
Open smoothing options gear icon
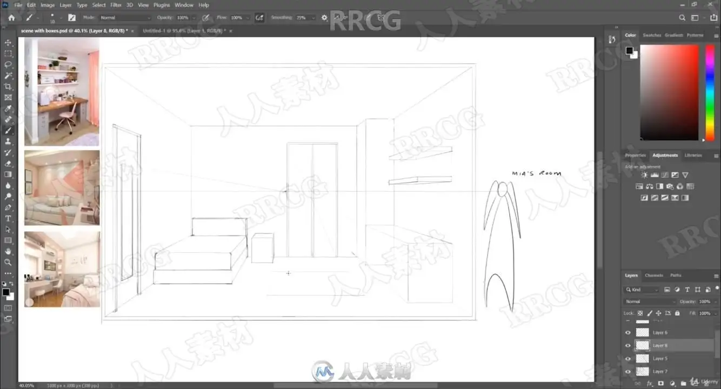(324, 18)
